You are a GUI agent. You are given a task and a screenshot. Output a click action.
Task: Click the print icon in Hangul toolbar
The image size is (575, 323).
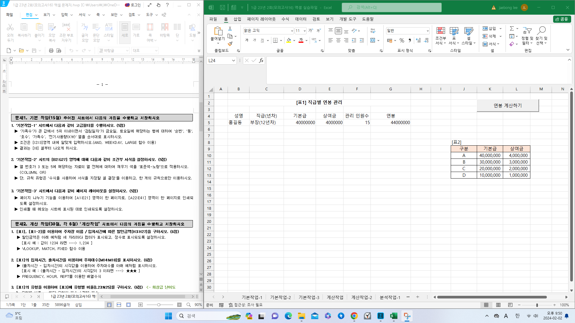(x=51, y=51)
